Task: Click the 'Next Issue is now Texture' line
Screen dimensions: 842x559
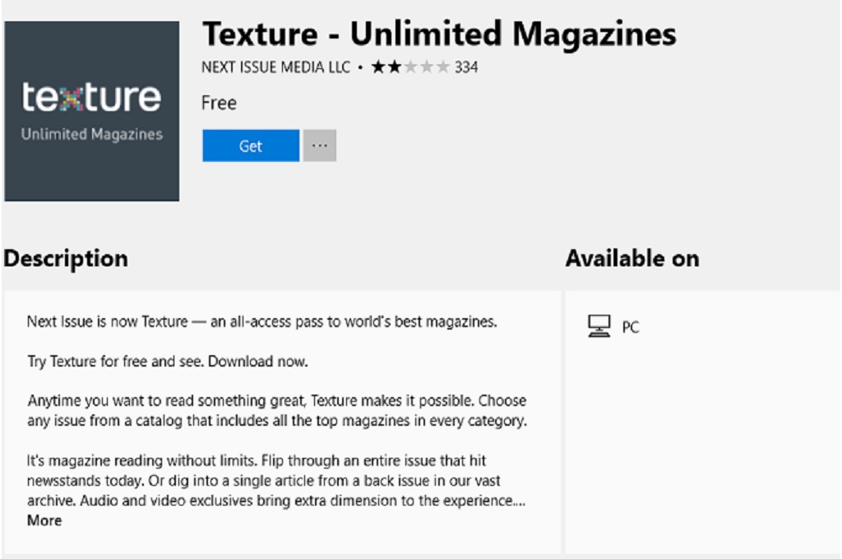Action: tap(261, 321)
